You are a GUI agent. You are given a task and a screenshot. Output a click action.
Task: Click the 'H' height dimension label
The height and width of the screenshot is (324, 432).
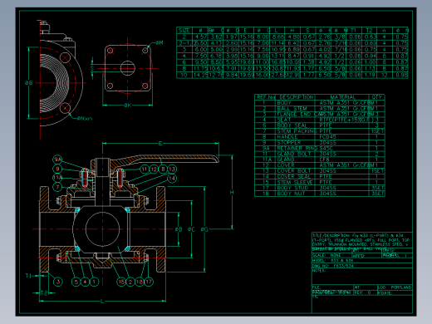(232, 192)
